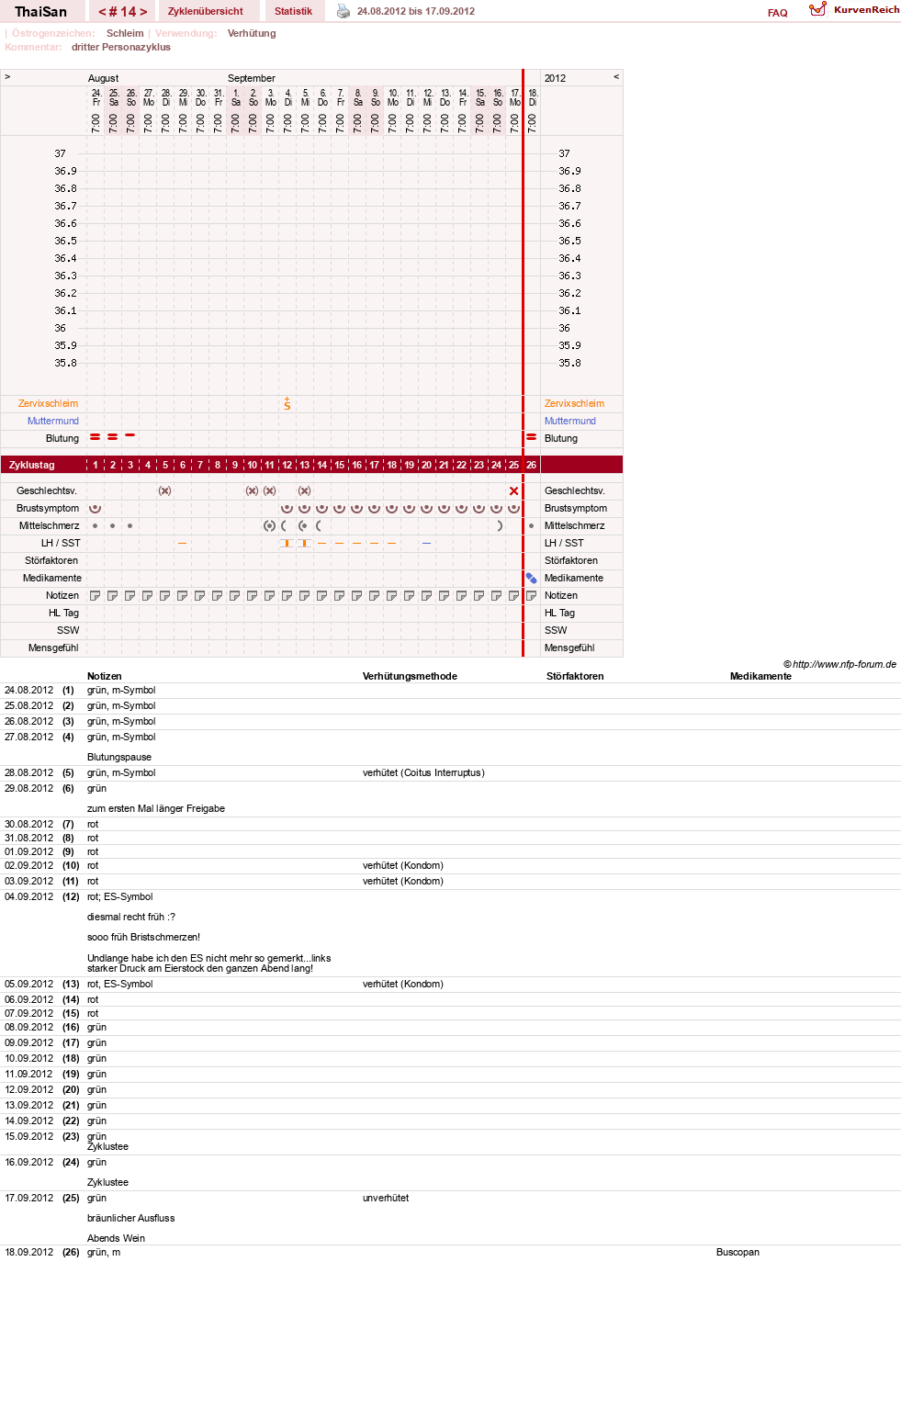Viewport: 901px width, 1408px height.
Task: Open the note icon for cycle day 1
Action: 96,595
